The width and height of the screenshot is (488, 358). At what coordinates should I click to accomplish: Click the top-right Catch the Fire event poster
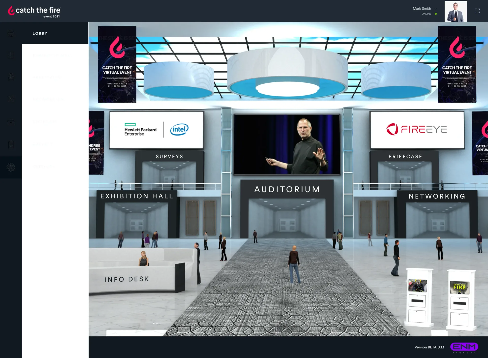(457, 64)
